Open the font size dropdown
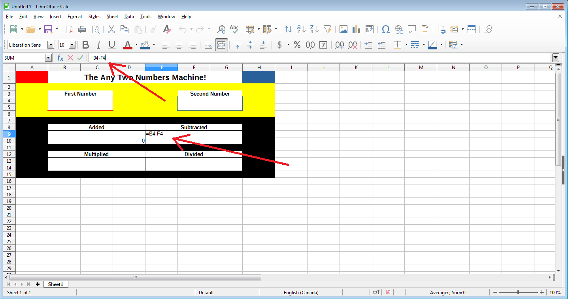 point(72,45)
